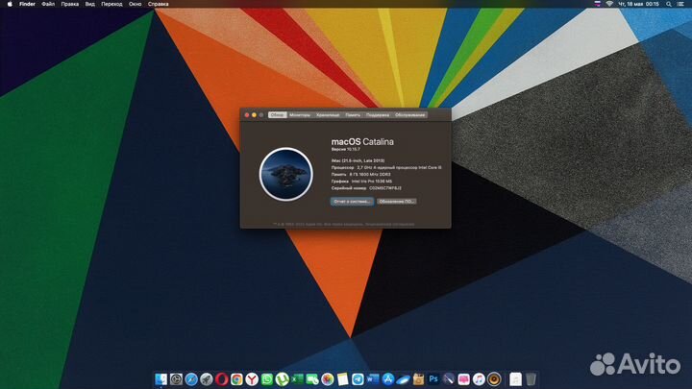Viewport: 692px width, 389px height.
Task: Open the App Store icon
Action: click(x=388, y=378)
